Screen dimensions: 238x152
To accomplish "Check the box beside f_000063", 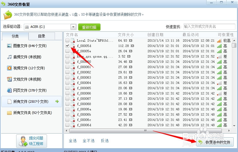I will click(x=67, y=77).
